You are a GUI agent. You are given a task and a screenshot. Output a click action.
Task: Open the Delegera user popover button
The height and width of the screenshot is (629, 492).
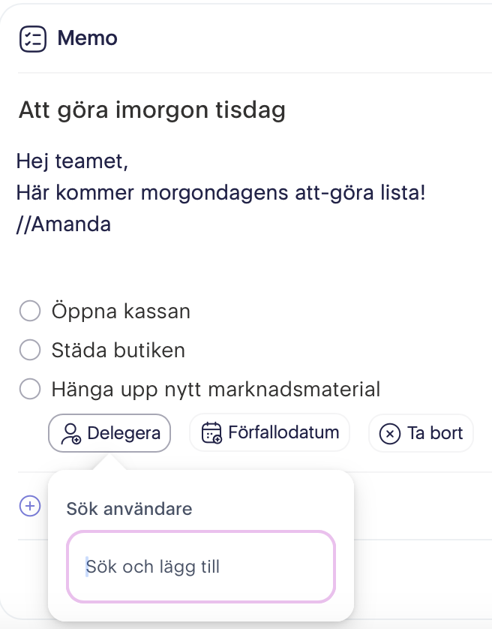[x=109, y=433]
